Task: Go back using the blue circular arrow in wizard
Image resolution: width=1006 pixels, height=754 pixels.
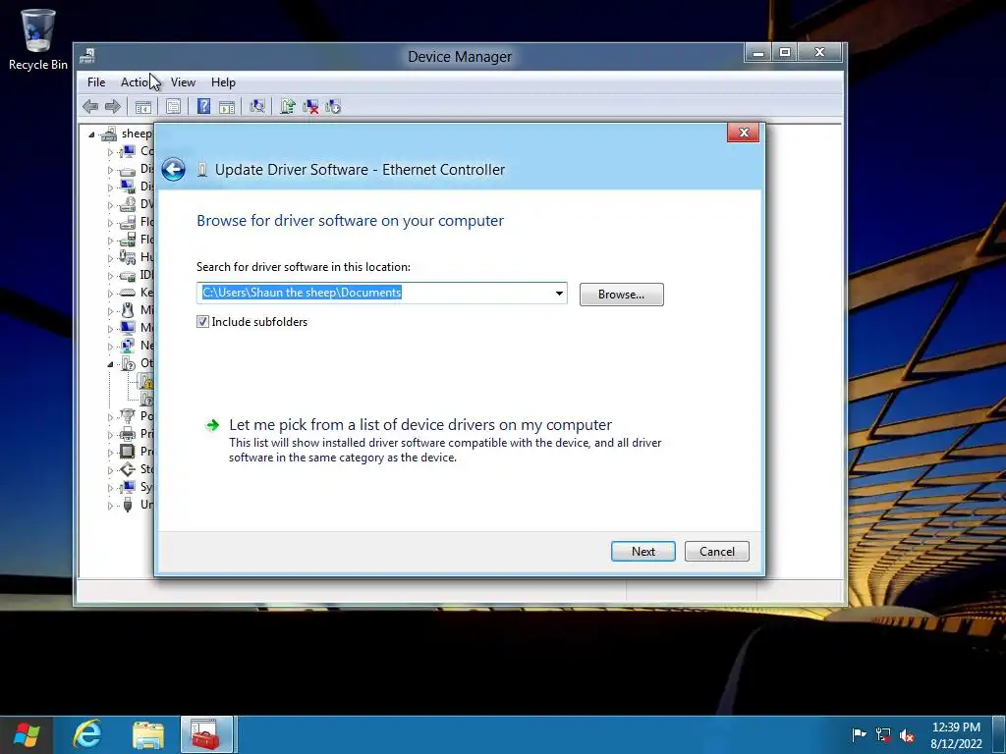Action: pos(173,169)
